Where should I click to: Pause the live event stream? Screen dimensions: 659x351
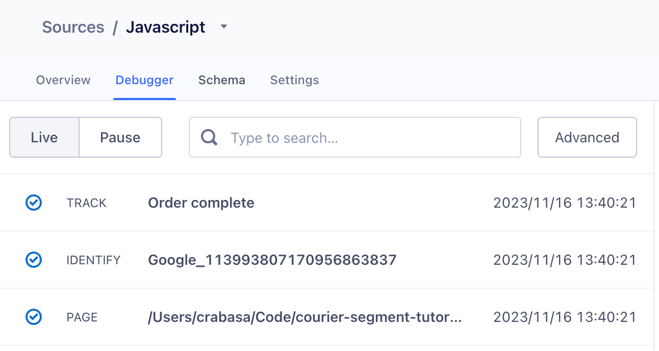point(120,138)
